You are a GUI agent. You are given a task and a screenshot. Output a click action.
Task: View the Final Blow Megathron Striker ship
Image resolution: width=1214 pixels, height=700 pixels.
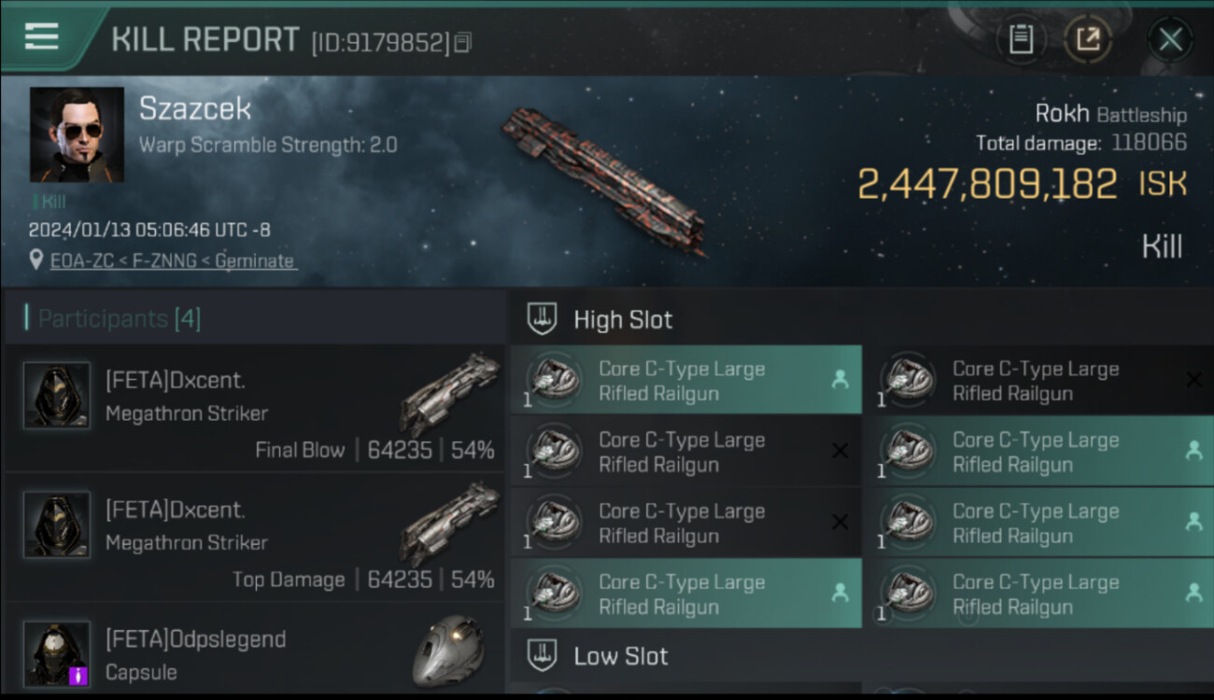click(x=452, y=394)
